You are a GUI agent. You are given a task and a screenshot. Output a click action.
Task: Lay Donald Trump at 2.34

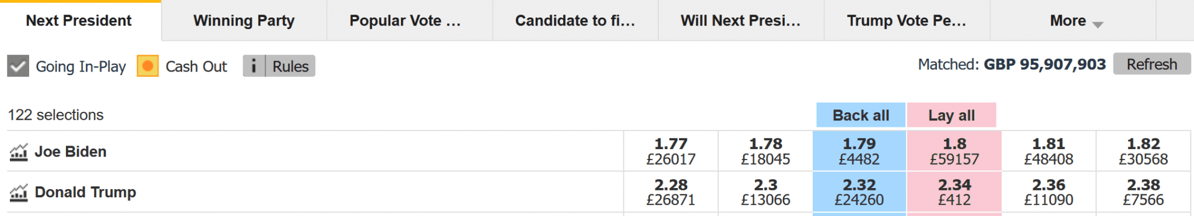(954, 192)
